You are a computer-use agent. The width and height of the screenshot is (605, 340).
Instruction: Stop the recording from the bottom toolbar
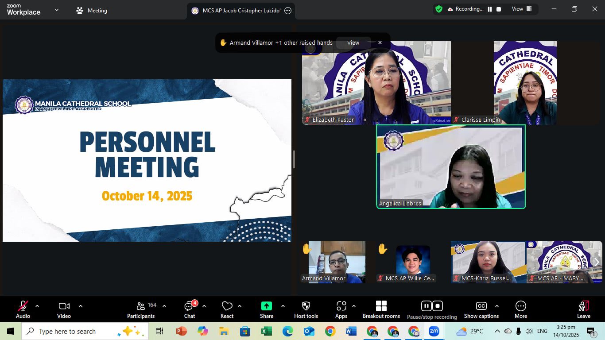click(x=438, y=306)
